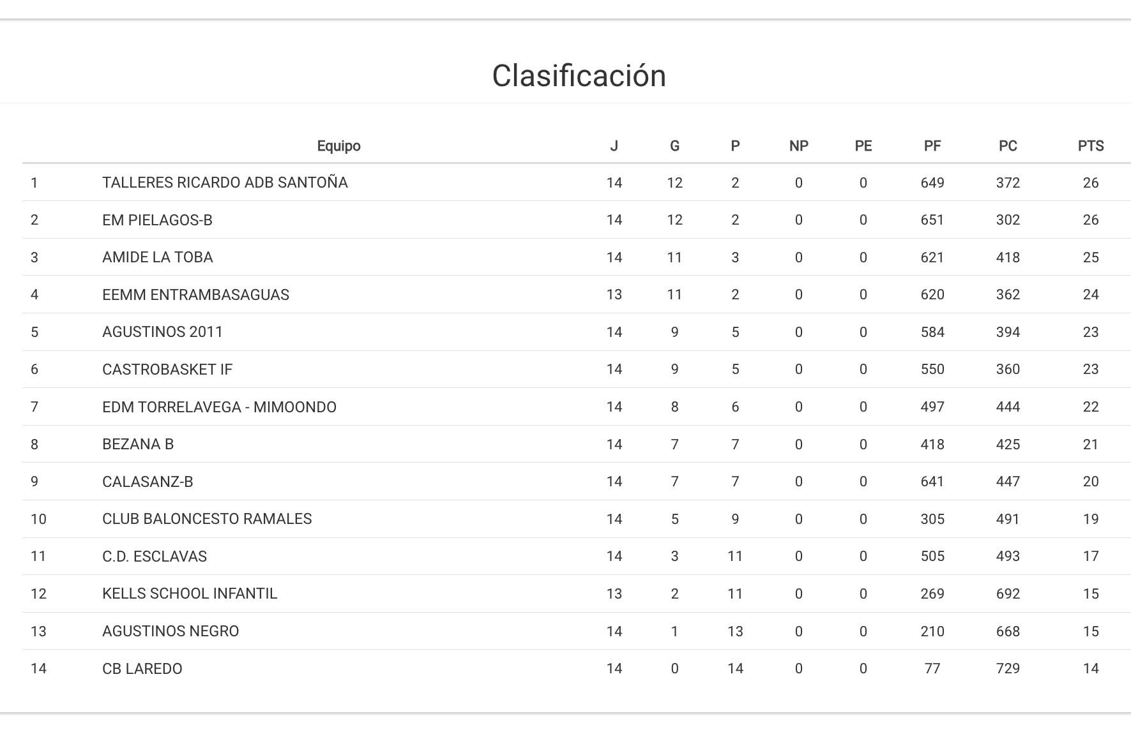Select the Clasificación heading
This screenshot has height=732, width=1131.
click(x=579, y=76)
